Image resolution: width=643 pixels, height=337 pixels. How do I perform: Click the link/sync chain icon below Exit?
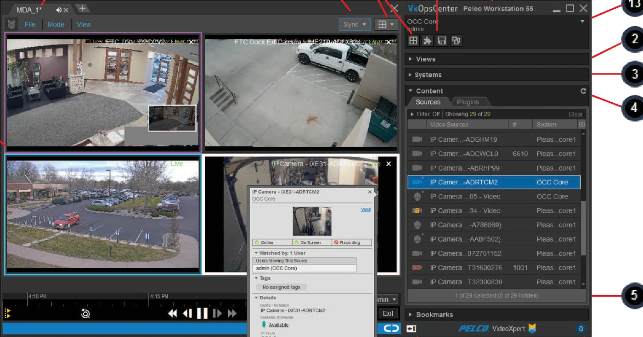(x=391, y=328)
